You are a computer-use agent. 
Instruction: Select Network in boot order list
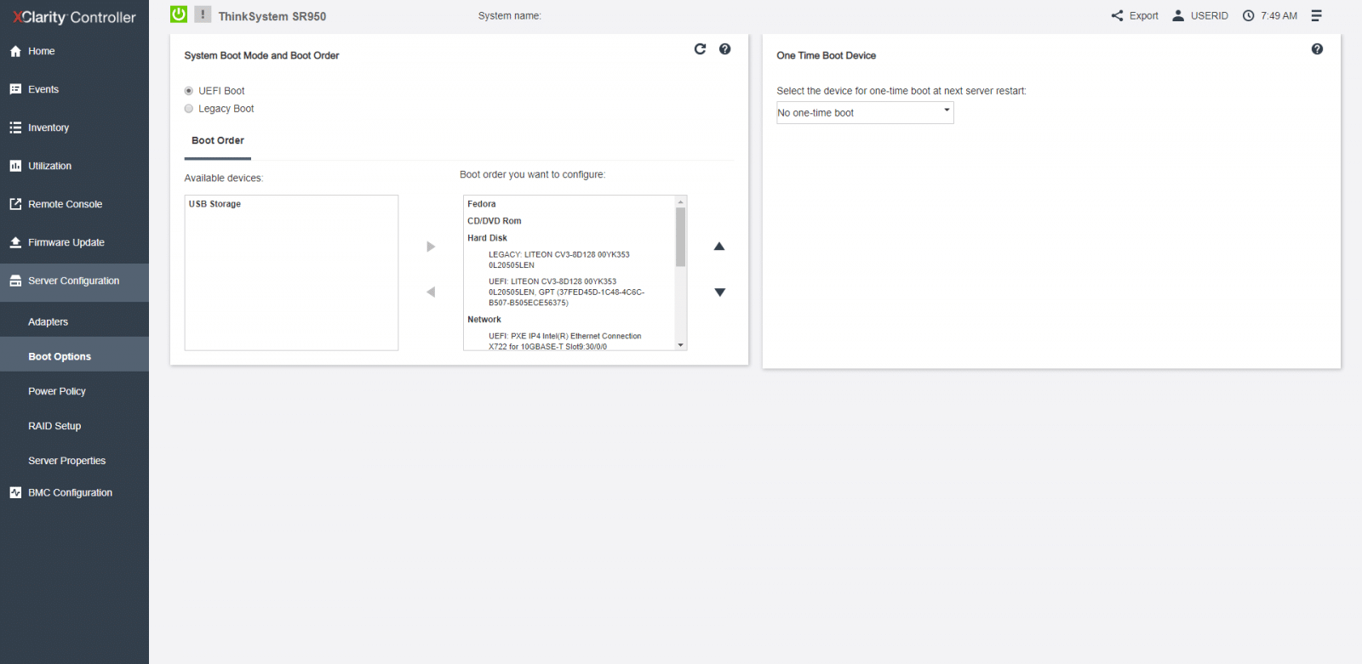(484, 320)
